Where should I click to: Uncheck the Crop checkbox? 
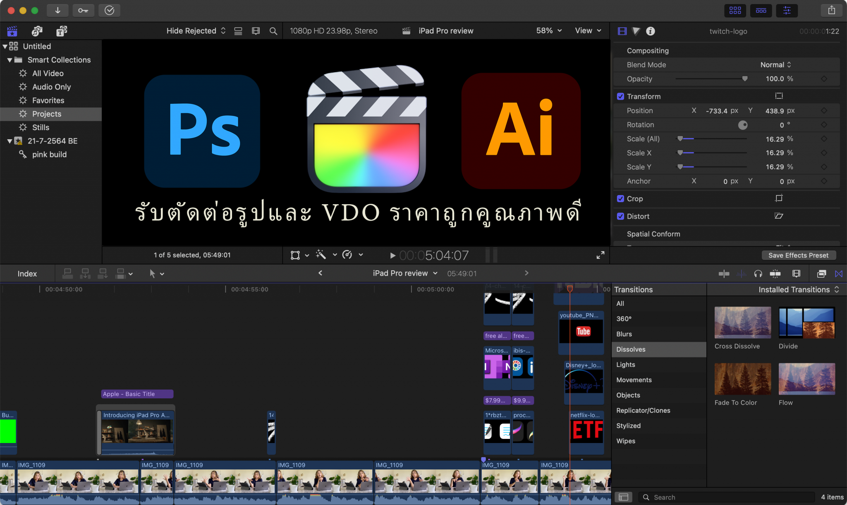tap(620, 198)
